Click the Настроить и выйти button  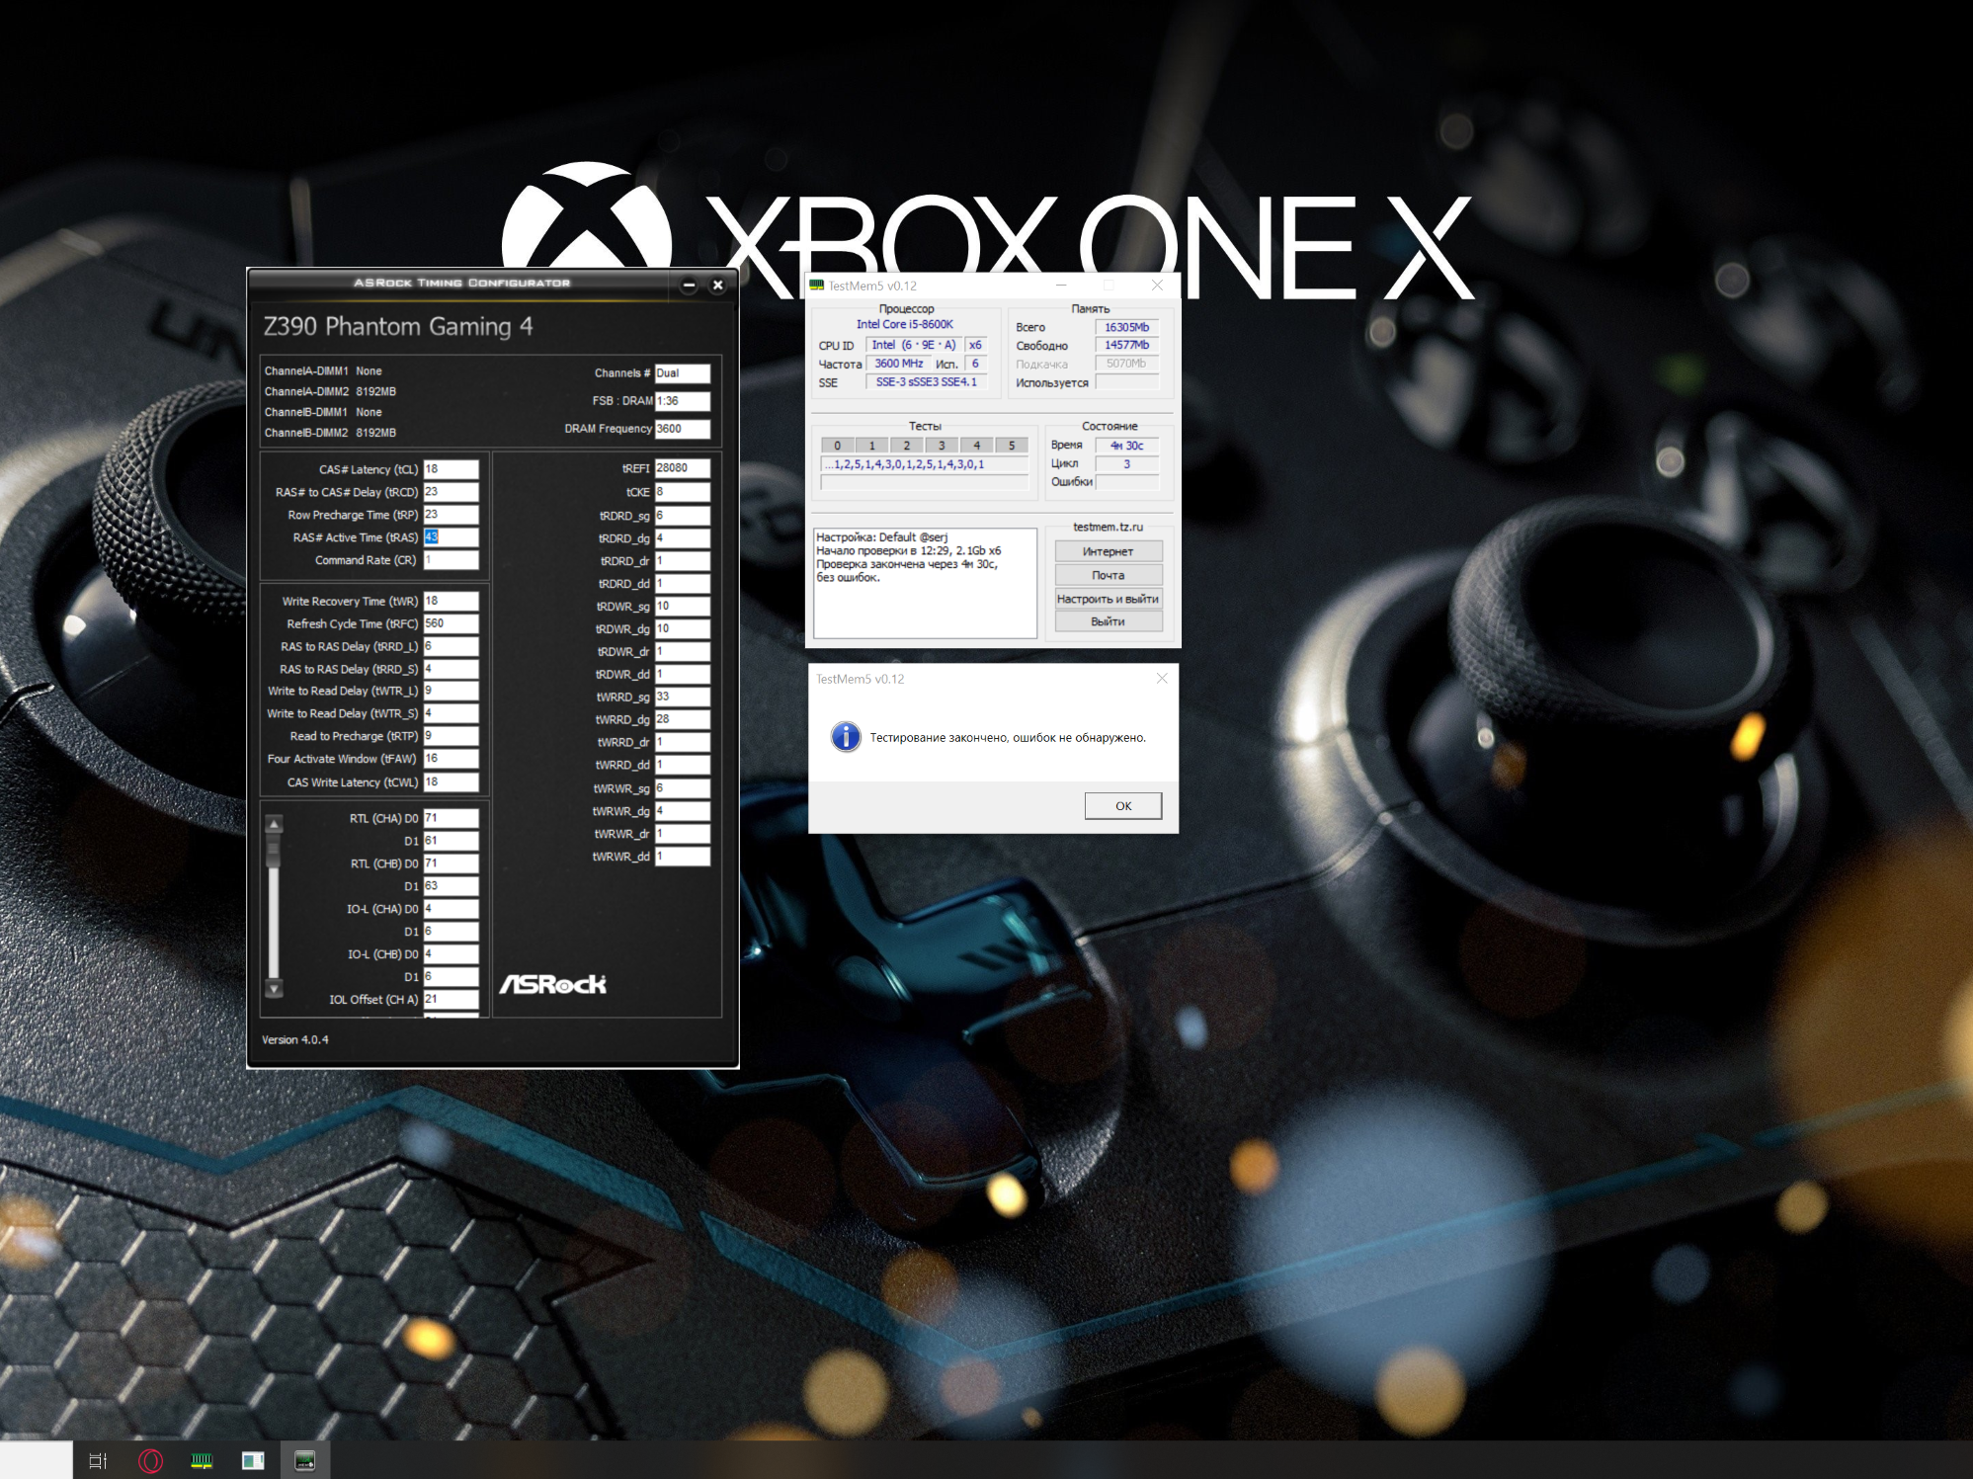tap(1108, 599)
